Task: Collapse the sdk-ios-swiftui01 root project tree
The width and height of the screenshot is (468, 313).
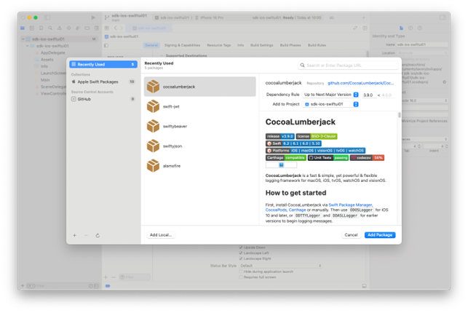Action: (23, 39)
